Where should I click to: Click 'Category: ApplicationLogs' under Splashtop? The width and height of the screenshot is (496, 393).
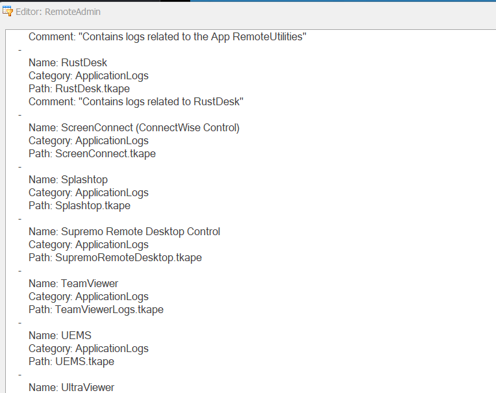pyautogui.click(x=88, y=192)
